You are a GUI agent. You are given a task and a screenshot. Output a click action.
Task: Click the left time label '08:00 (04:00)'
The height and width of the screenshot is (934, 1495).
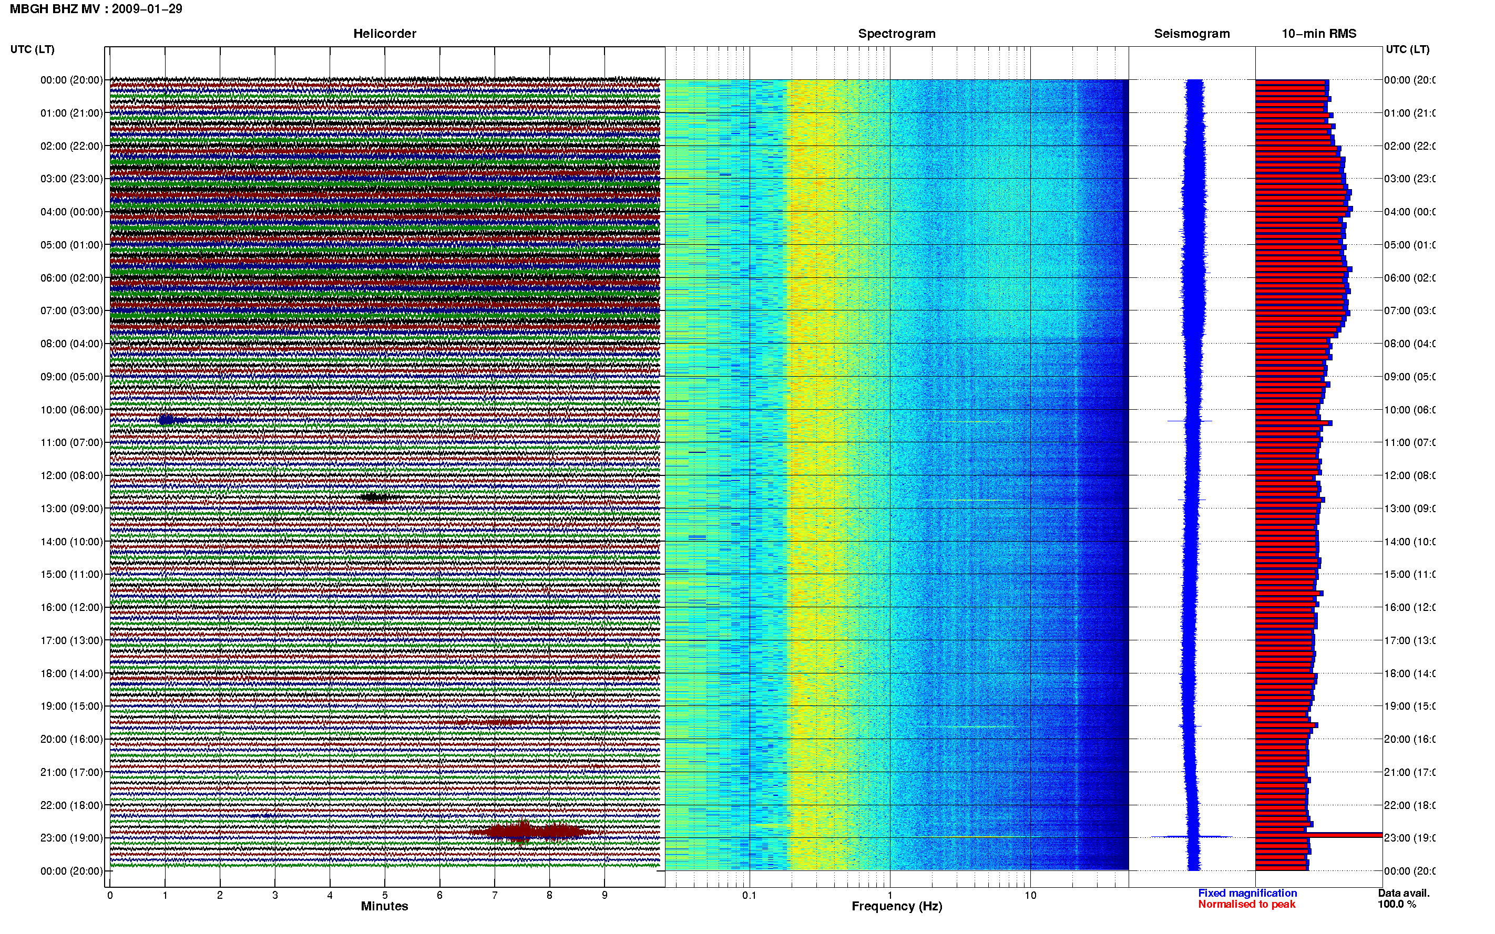coord(71,344)
